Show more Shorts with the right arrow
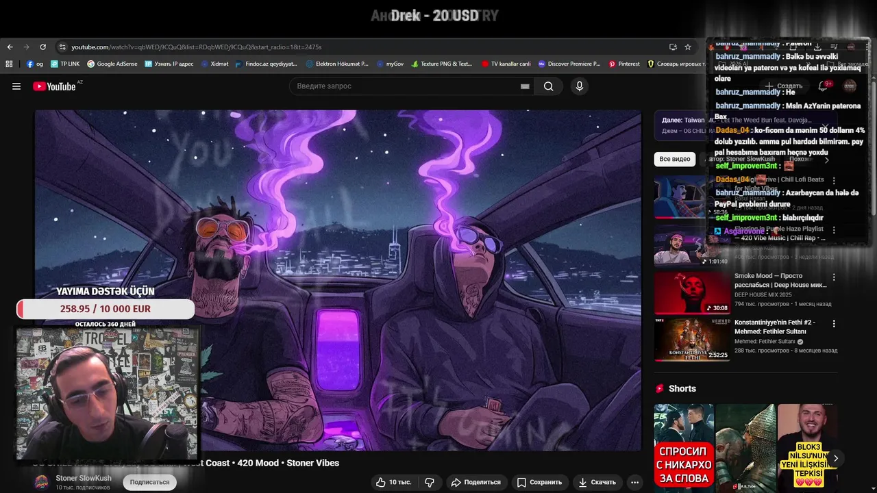 [x=835, y=458]
